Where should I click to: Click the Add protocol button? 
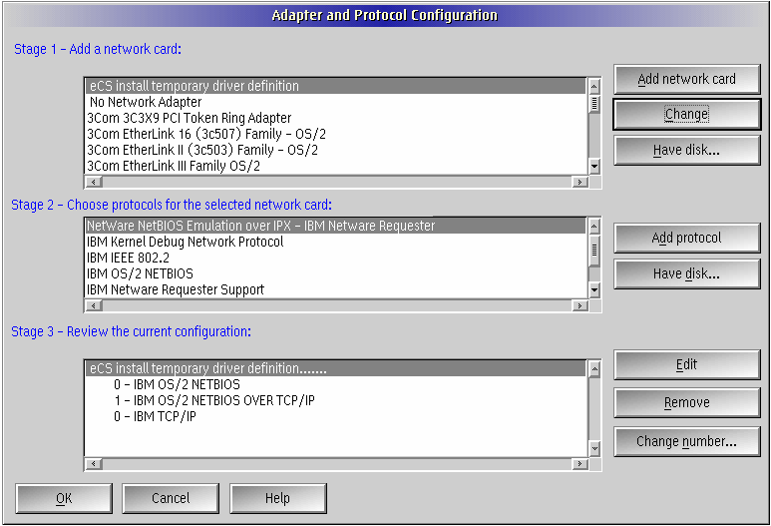(x=687, y=239)
